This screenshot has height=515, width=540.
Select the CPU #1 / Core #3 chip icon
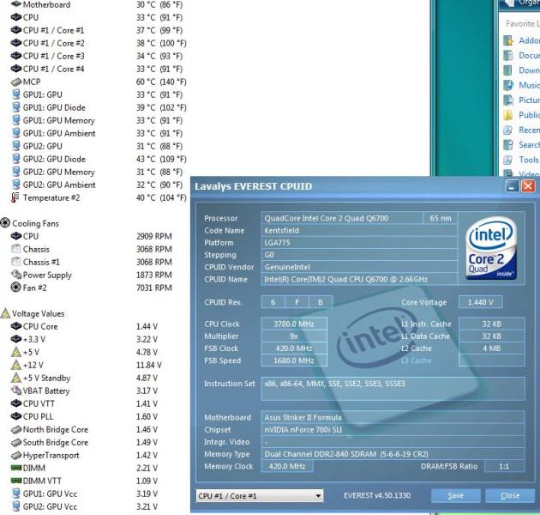pyautogui.click(x=15, y=56)
